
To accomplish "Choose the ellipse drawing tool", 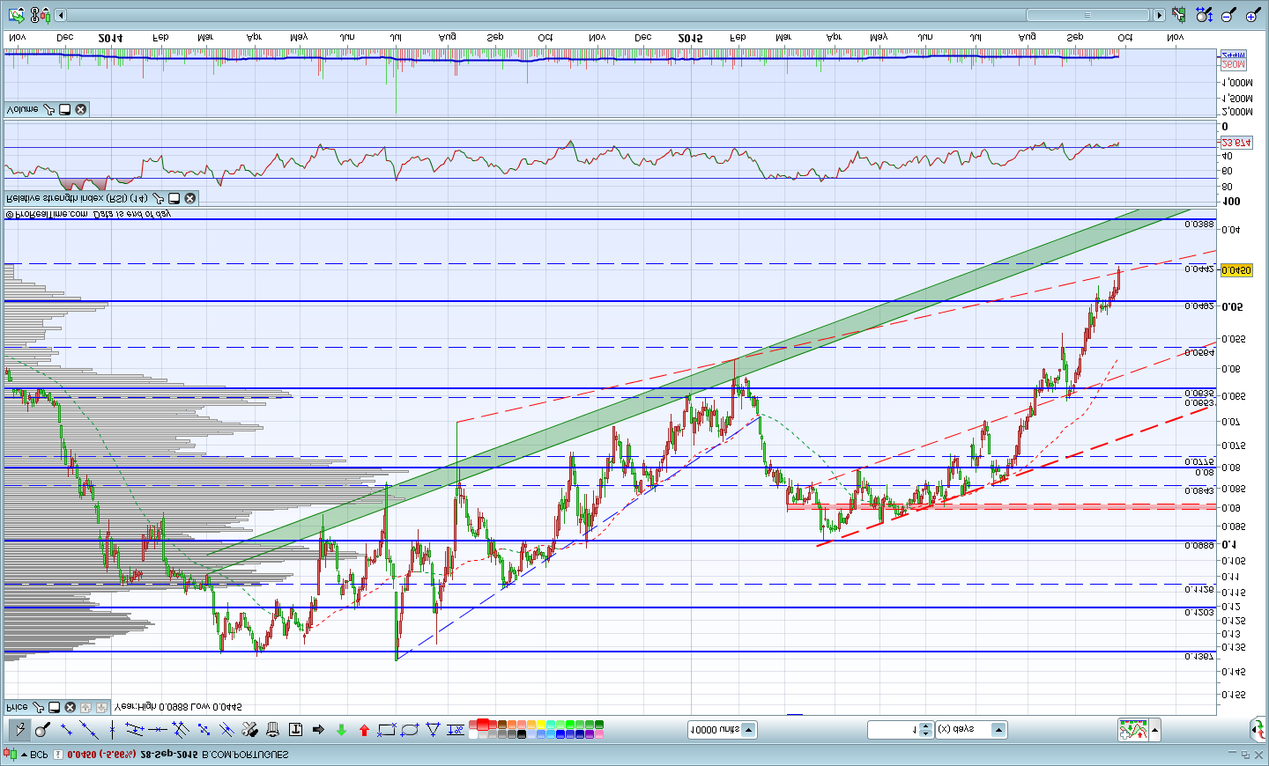I will point(410,730).
